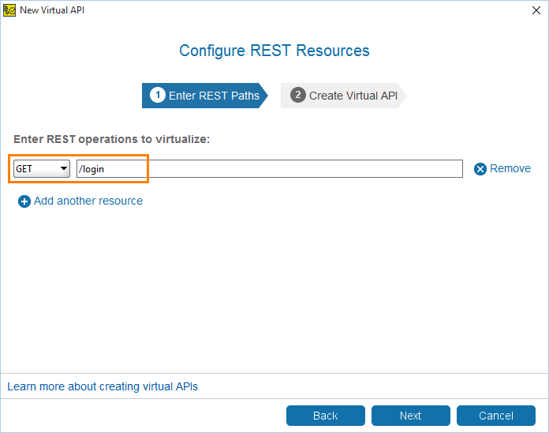Viewport: 549px width, 433px height.
Task: Remove the /login resource using Remove text
Action: pyautogui.click(x=510, y=168)
